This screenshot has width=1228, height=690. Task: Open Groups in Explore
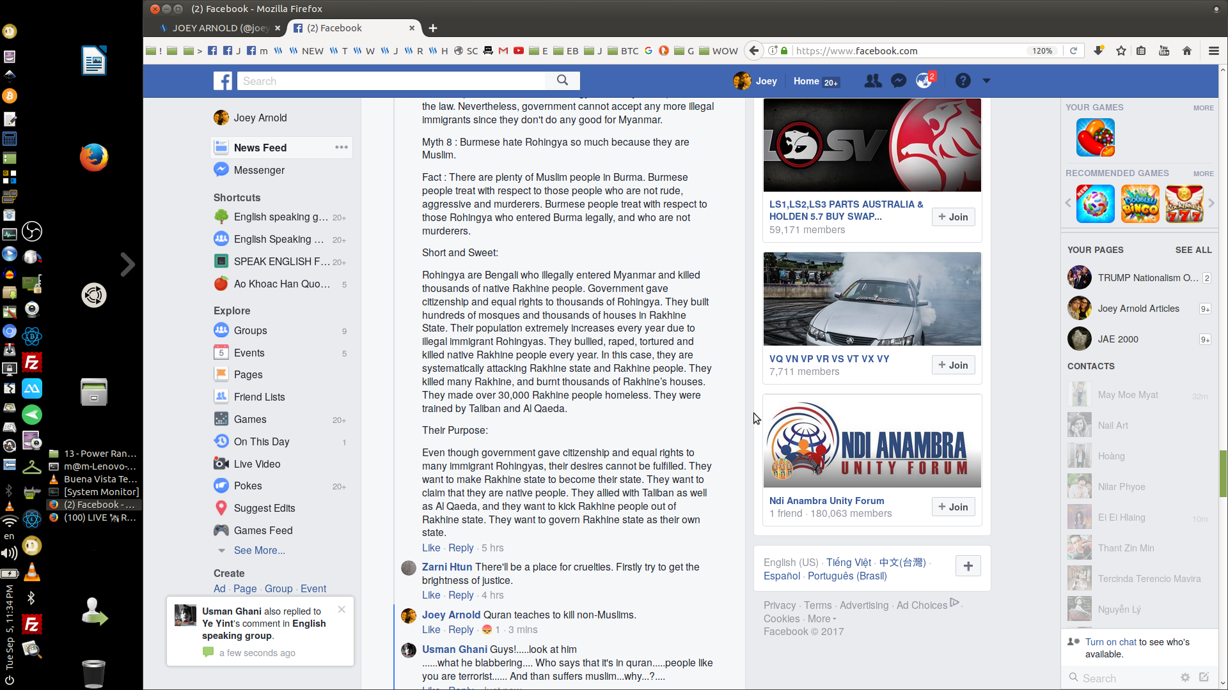pyautogui.click(x=250, y=330)
